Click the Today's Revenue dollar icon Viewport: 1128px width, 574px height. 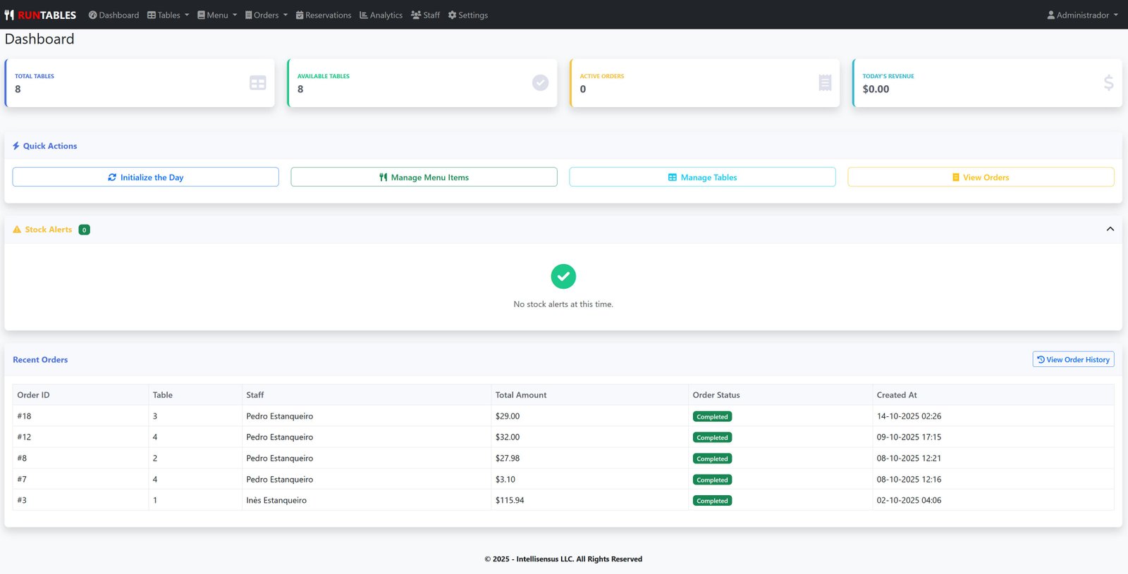point(1108,83)
